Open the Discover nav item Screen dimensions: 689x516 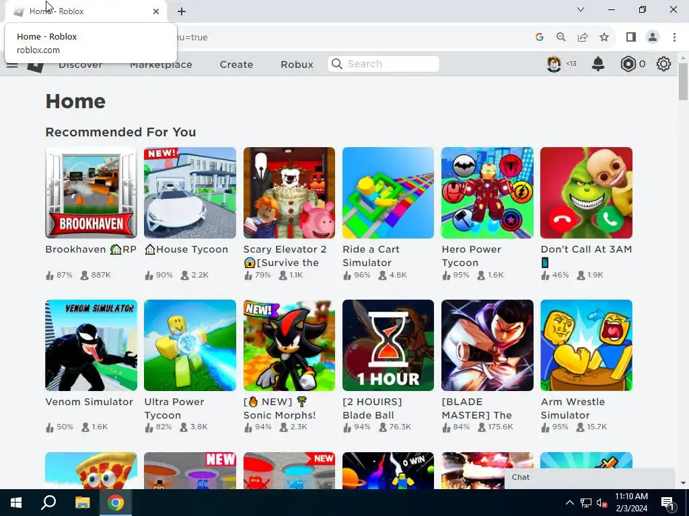[x=81, y=65]
